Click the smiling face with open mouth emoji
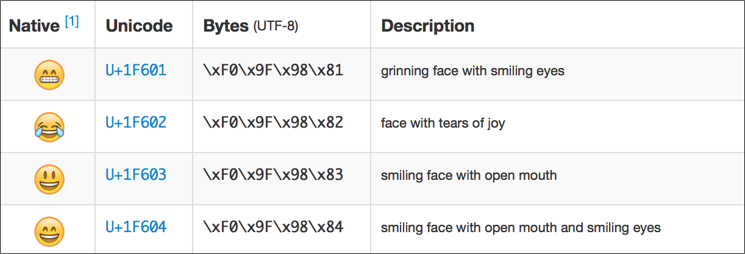This screenshot has width=745, height=254. pyautogui.click(x=49, y=180)
